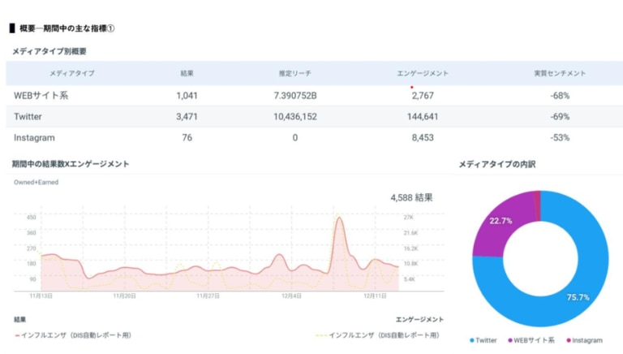Click the tallest peak in the line chart

click(x=337, y=217)
